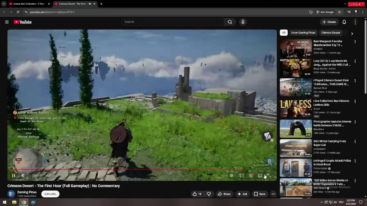
Task: Open options for Photographer captures battle video
Action: click(355, 122)
